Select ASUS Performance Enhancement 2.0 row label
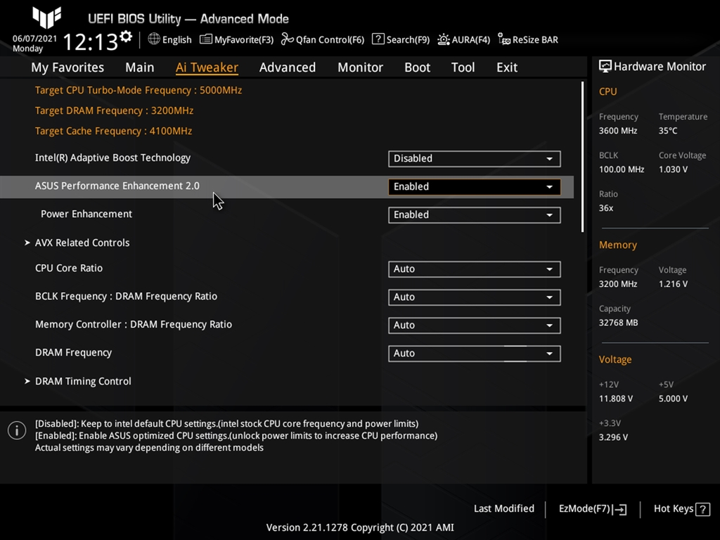This screenshot has height=540, width=720. pos(117,186)
